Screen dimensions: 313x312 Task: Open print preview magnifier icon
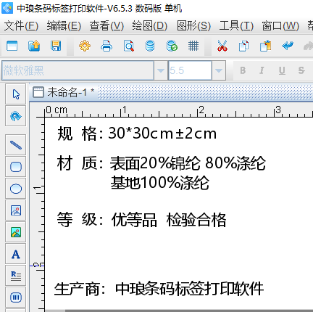pos(128,46)
